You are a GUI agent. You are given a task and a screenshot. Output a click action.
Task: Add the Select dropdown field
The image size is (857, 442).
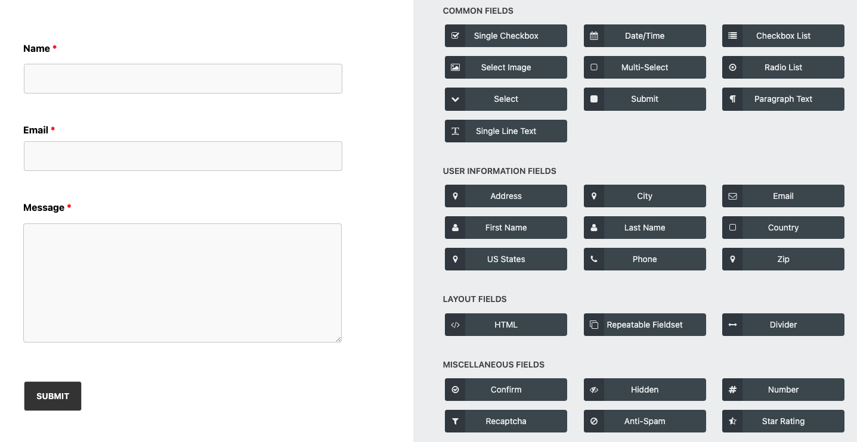[x=506, y=99]
